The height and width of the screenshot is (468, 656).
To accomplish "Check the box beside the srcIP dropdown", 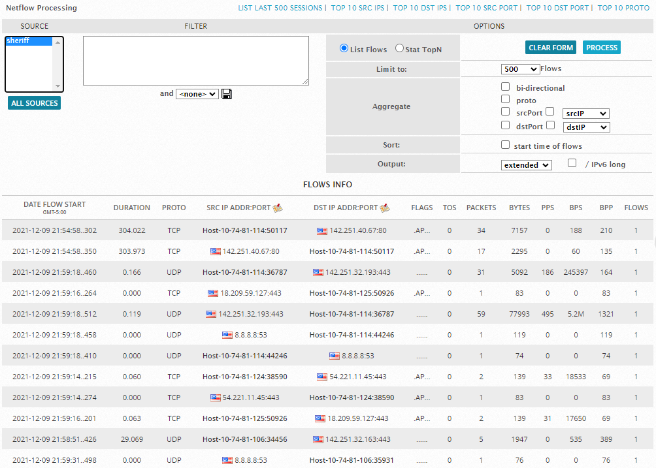I will [x=550, y=112].
